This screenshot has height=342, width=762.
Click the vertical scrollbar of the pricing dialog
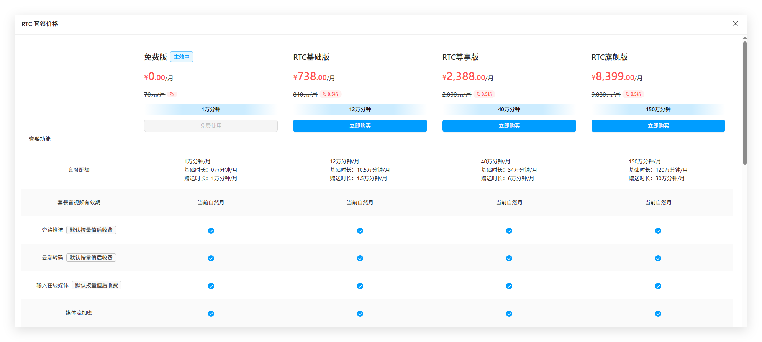pos(744,104)
